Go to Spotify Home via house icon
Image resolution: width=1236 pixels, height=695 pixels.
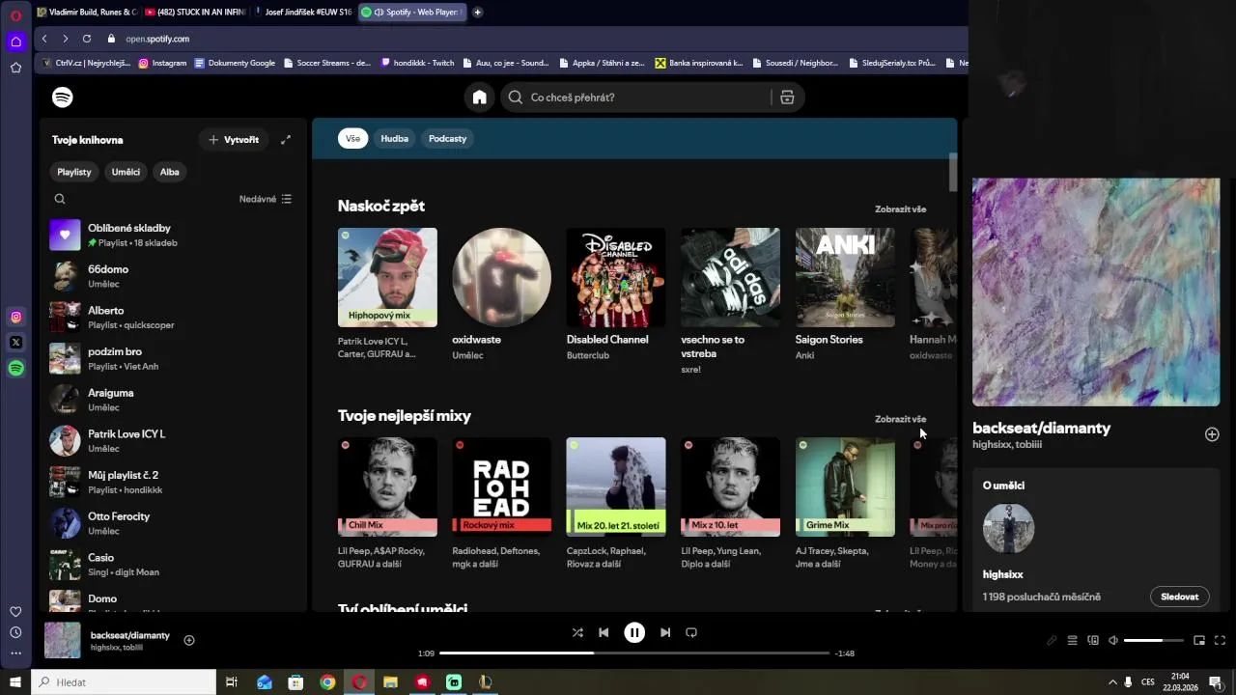coord(479,97)
